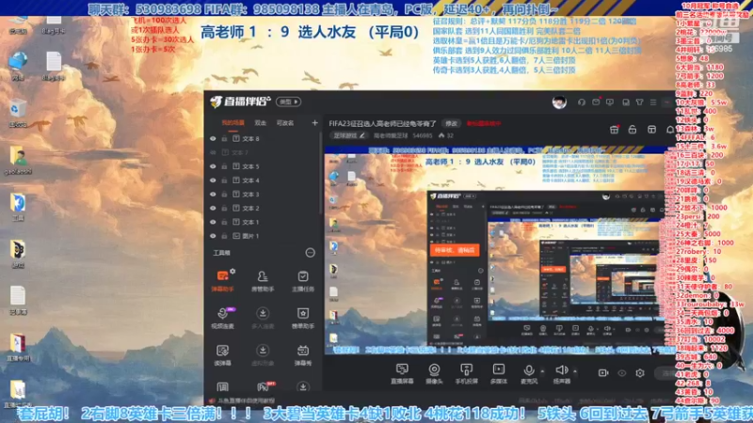This screenshot has width=753, height=423.
Task: Open the hamburger menu in title bar
Action: point(653,102)
